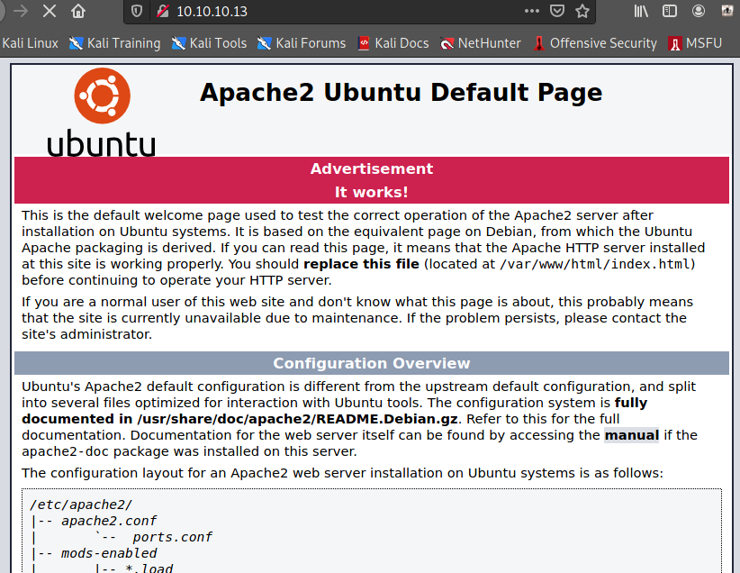
Task: Click the It works! banner text
Action: pyautogui.click(x=372, y=192)
